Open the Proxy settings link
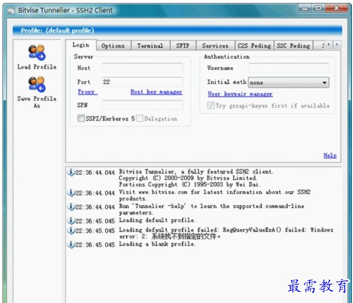This screenshot has height=303, width=353. tap(88, 92)
